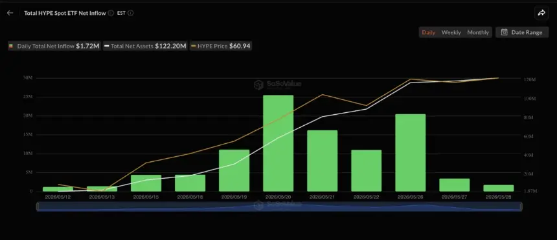Click the share arrow icon
Image resolution: width=557 pixels, height=240 pixels.
tap(541, 13)
